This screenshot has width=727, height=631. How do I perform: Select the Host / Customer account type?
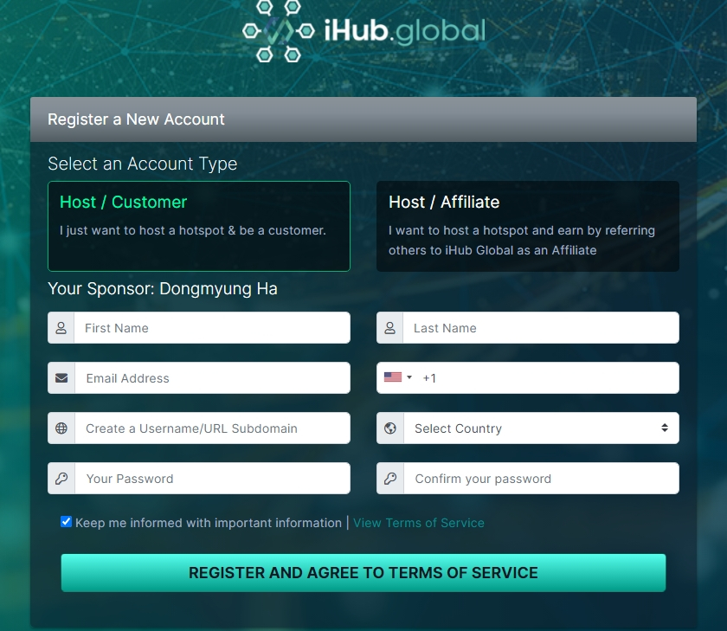(x=199, y=226)
